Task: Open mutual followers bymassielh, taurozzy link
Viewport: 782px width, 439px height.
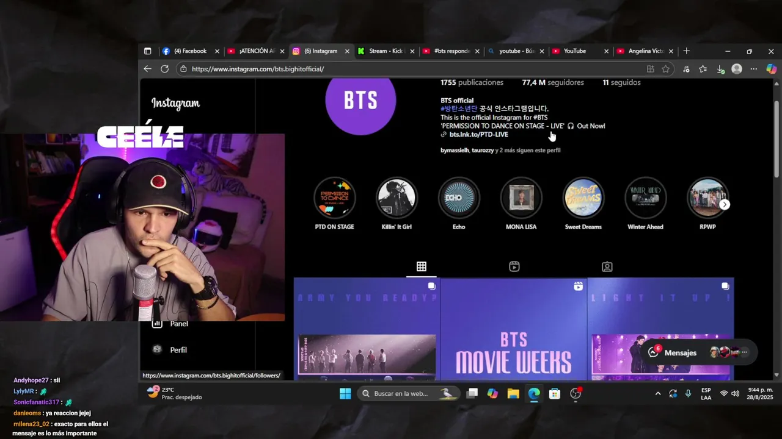Action: 500,150
